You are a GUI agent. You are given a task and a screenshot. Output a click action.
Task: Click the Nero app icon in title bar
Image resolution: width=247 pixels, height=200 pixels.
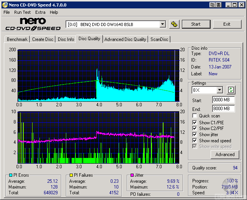pos(5,5)
